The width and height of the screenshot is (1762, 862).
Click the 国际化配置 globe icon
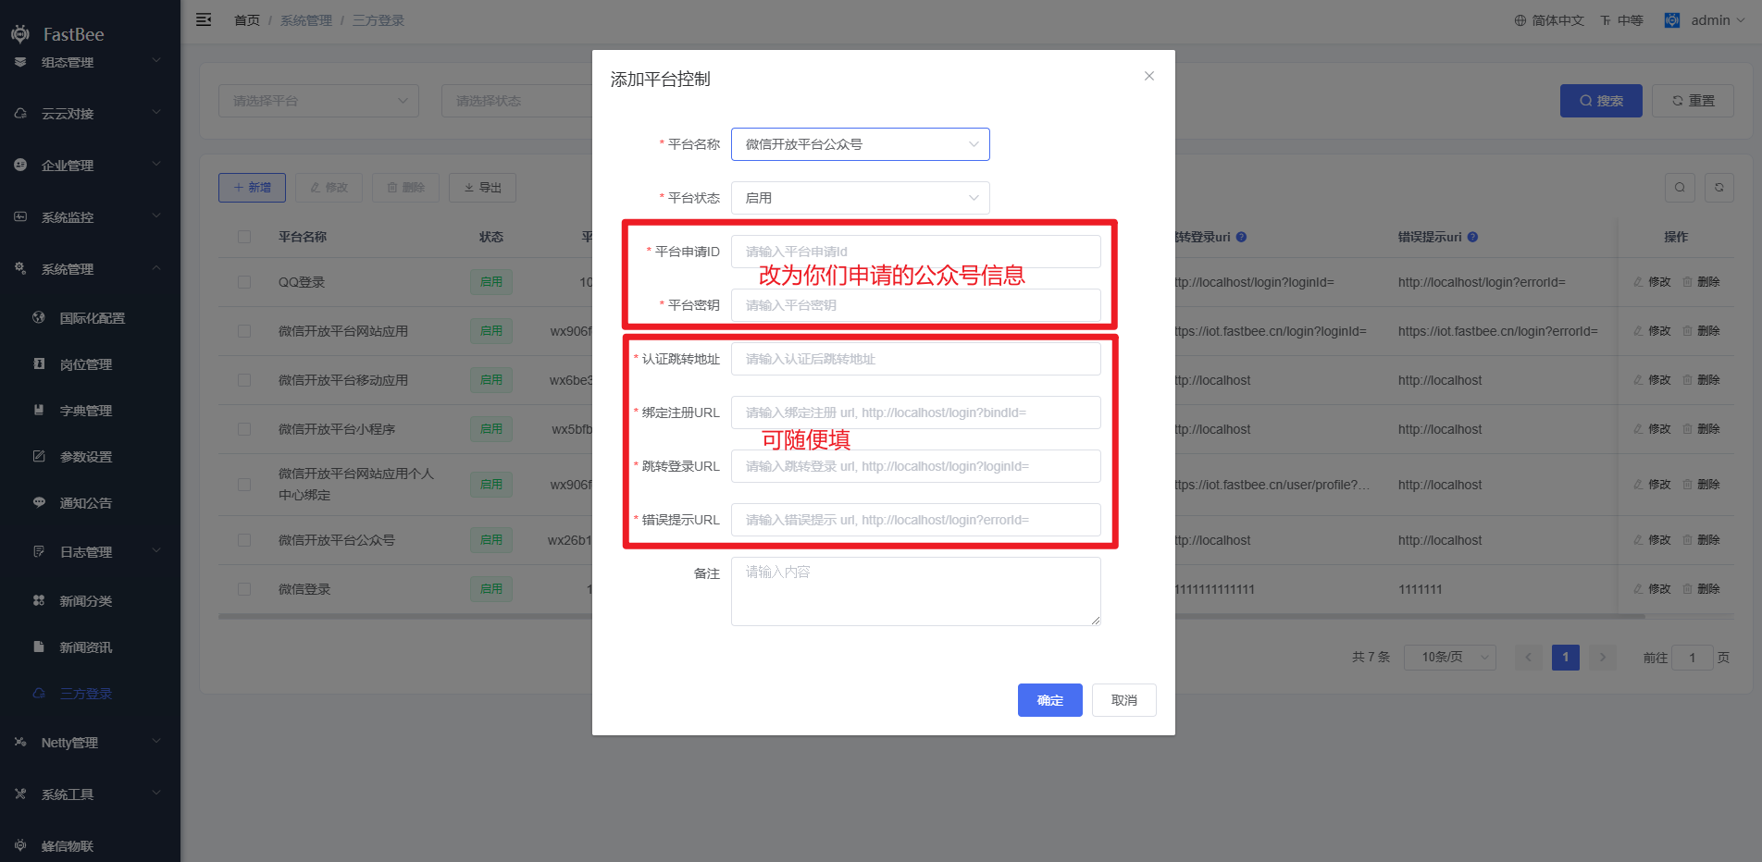point(39,317)
